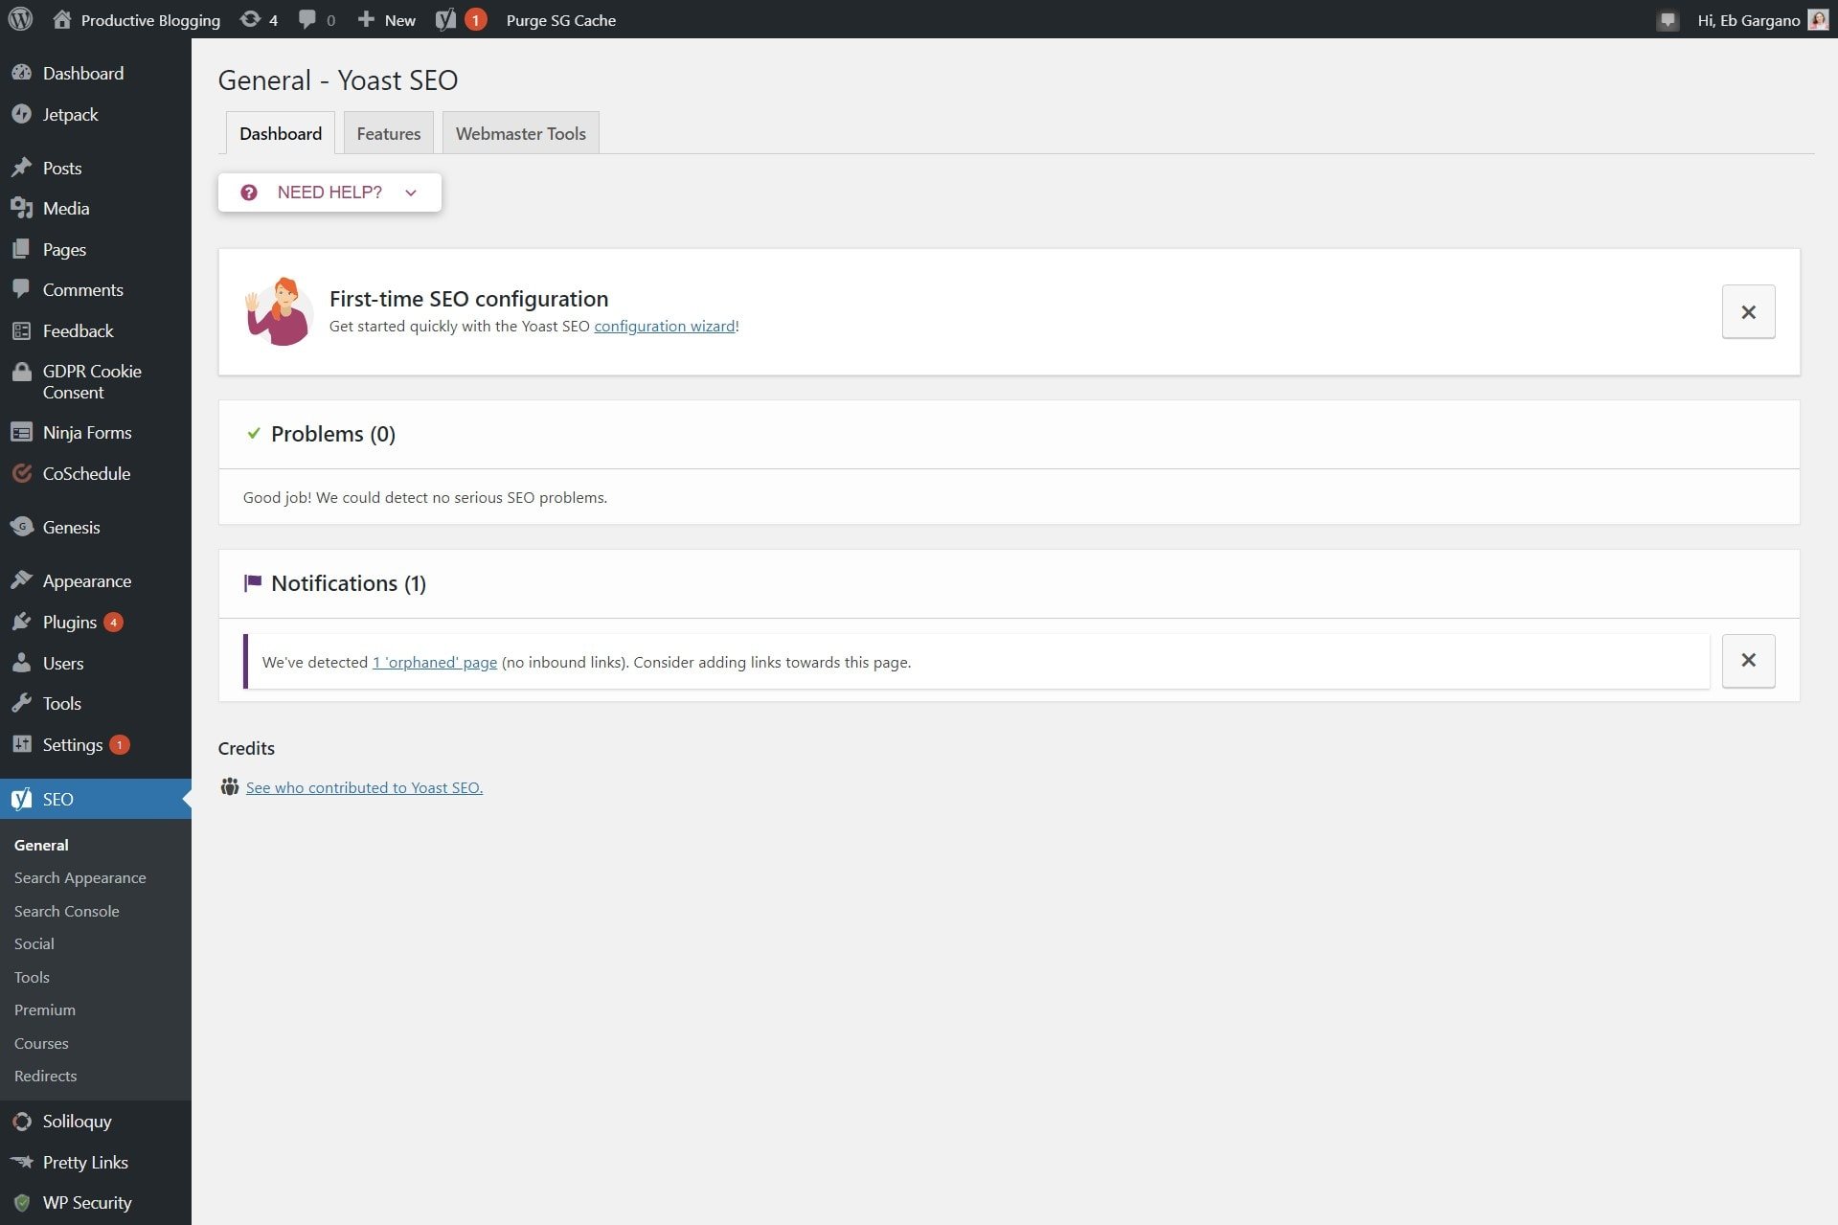Switch to the Webmaster Tools tab
The width and height of the screenshot is (1838, 1225).
(x=521, y=133)
